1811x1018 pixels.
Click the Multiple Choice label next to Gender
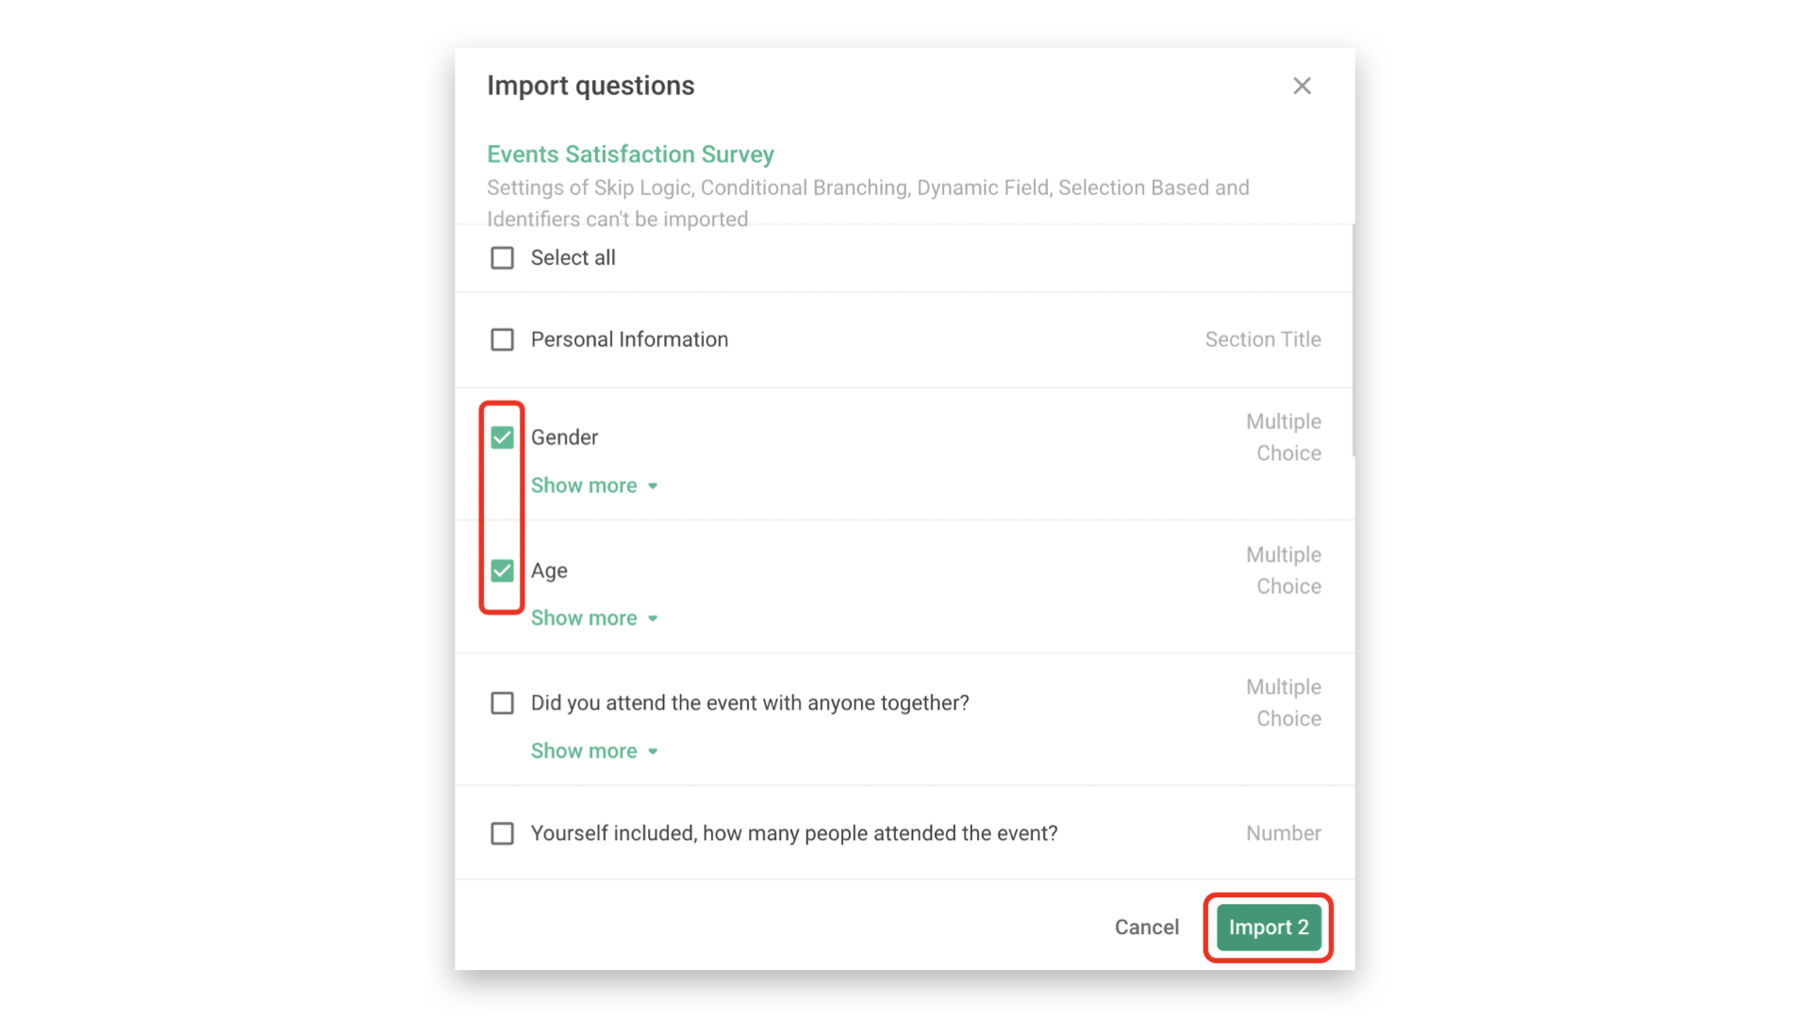click(1285, 436)
